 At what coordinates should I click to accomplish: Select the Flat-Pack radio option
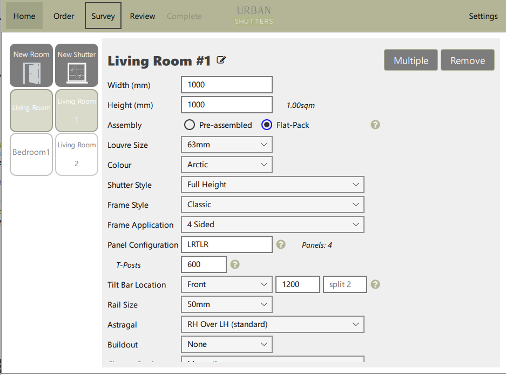tap(267, 125)
